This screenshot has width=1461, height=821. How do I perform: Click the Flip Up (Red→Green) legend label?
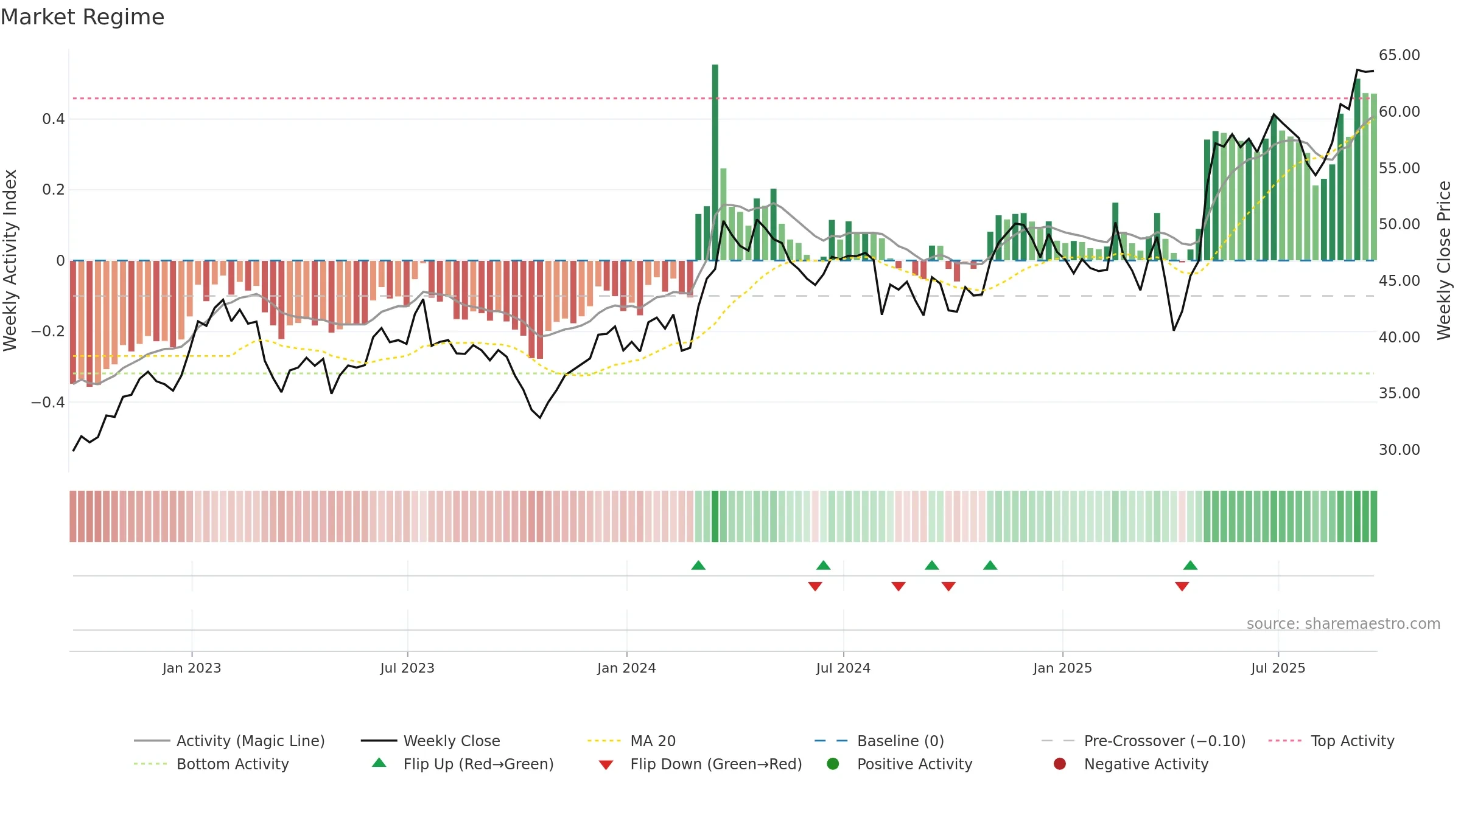click(x=478, y=764)
